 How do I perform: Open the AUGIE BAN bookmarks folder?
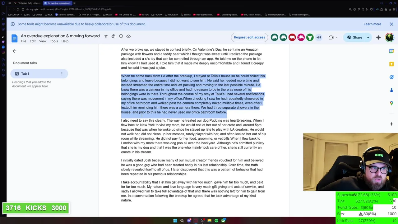pos(172,15)
